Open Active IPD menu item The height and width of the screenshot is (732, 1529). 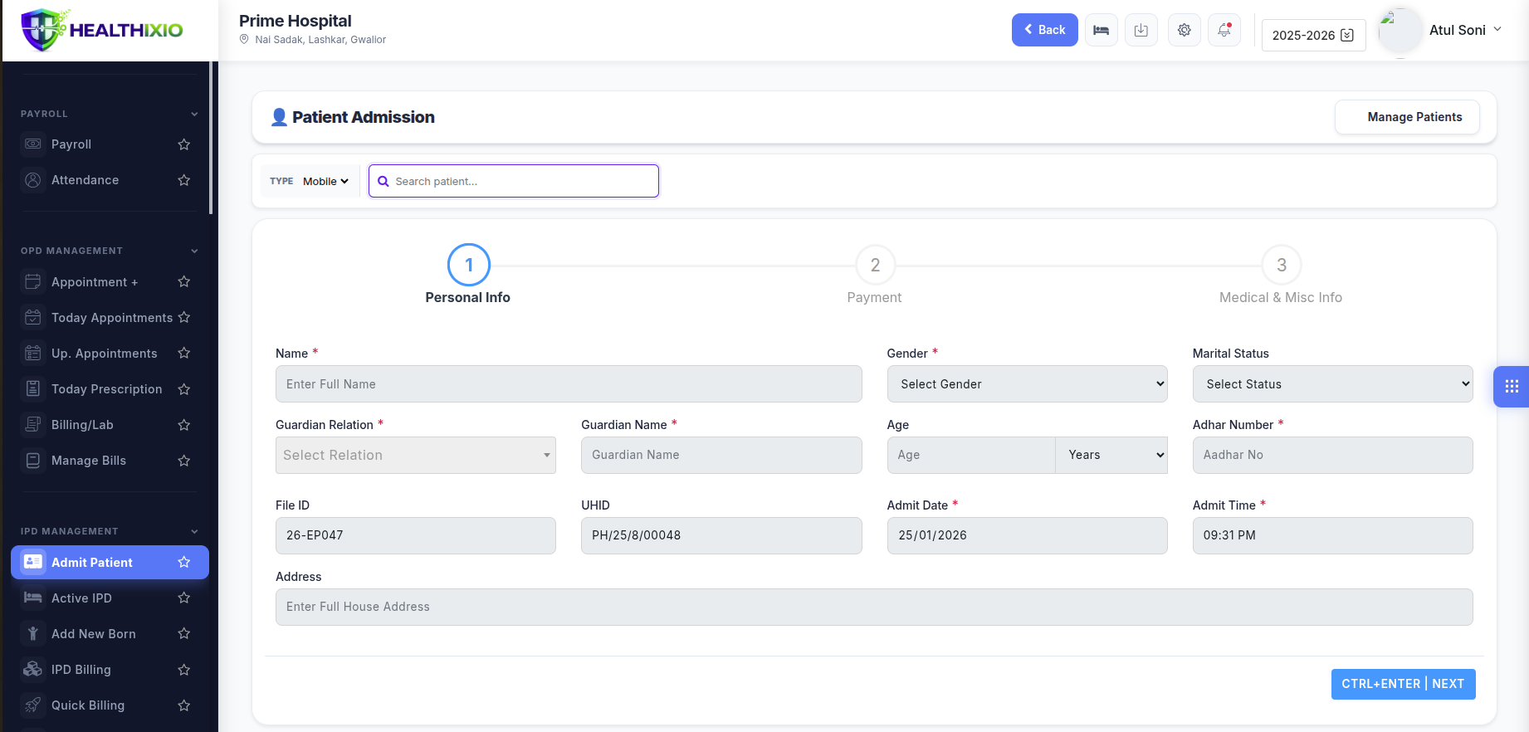click(110, 598)
